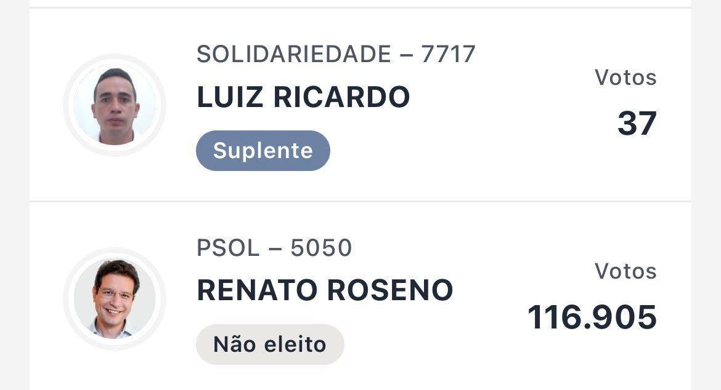
Task: Click the word SOLIDARIEDADE
Action: coord(294,54)
